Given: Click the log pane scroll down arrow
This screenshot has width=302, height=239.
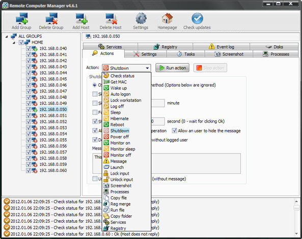Looking at the screenshot, I should [x=296, y=233].
